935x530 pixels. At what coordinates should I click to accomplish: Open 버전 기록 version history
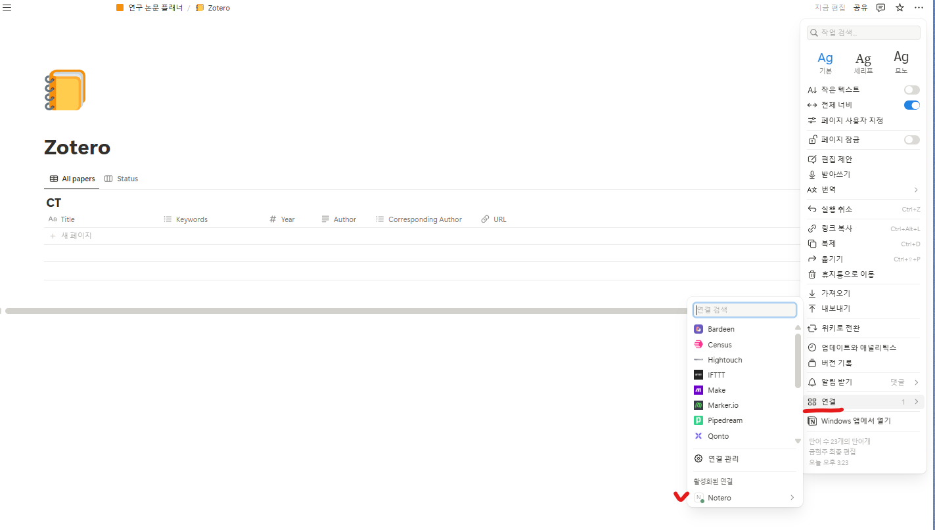point(863,363)
